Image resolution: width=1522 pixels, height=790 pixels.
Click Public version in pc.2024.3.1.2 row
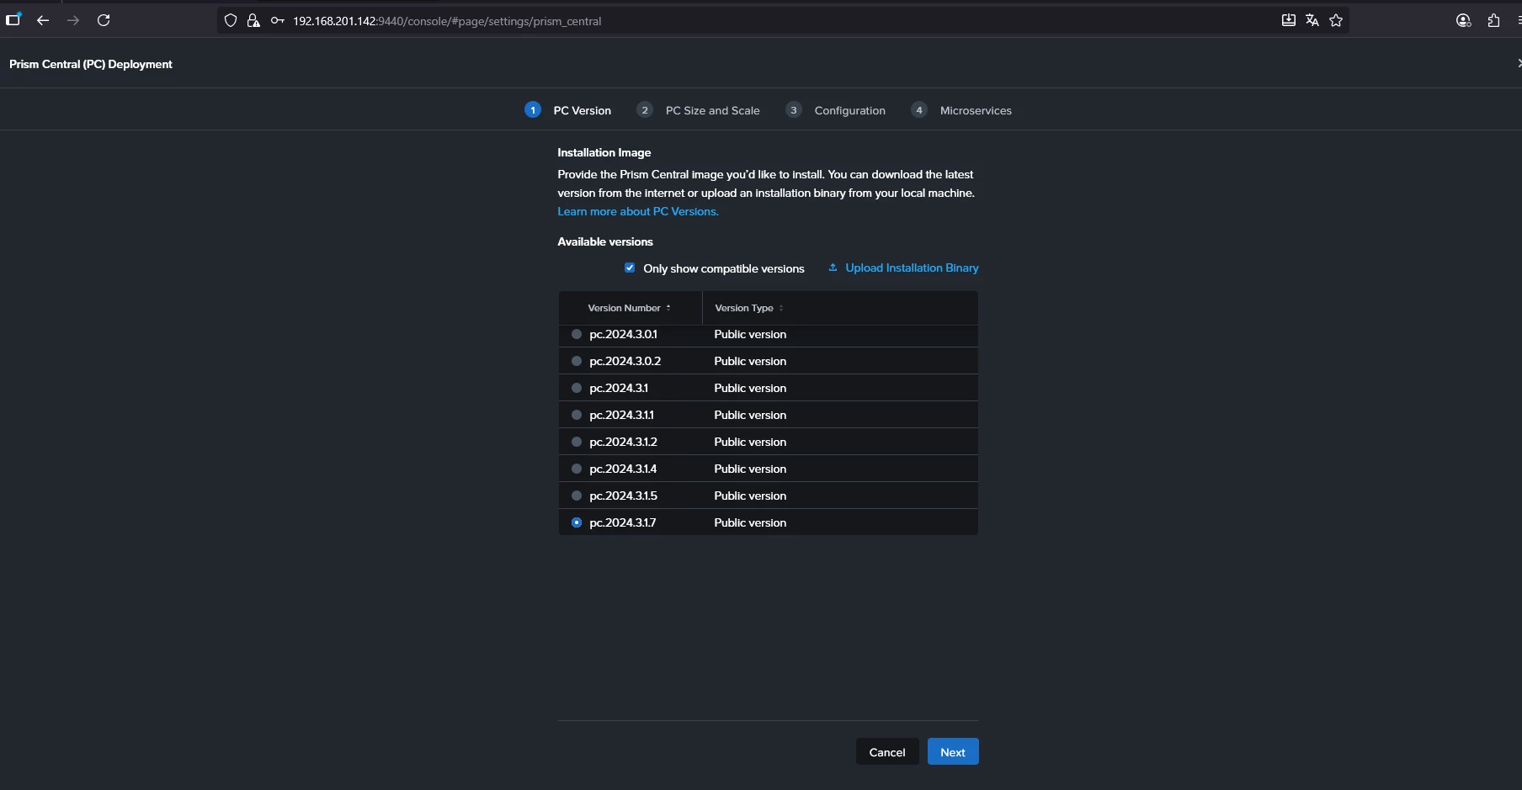pyautogui.click(x=750, y=442)
